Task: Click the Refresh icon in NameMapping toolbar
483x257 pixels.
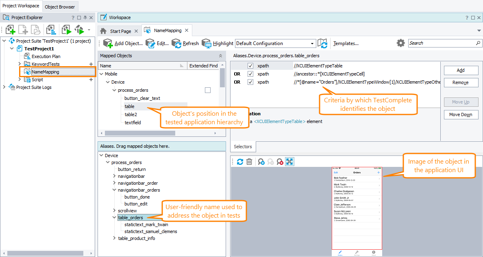Action: click(176, 43)
